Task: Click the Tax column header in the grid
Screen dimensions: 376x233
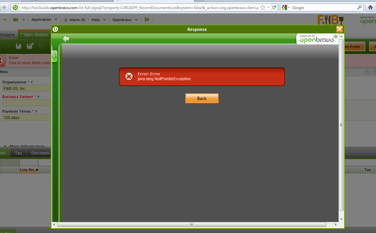Action: pos(367,170)
